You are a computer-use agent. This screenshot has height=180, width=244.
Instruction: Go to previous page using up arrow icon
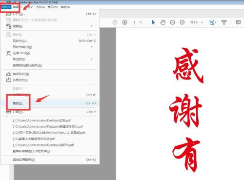click(x=115, y=22)
